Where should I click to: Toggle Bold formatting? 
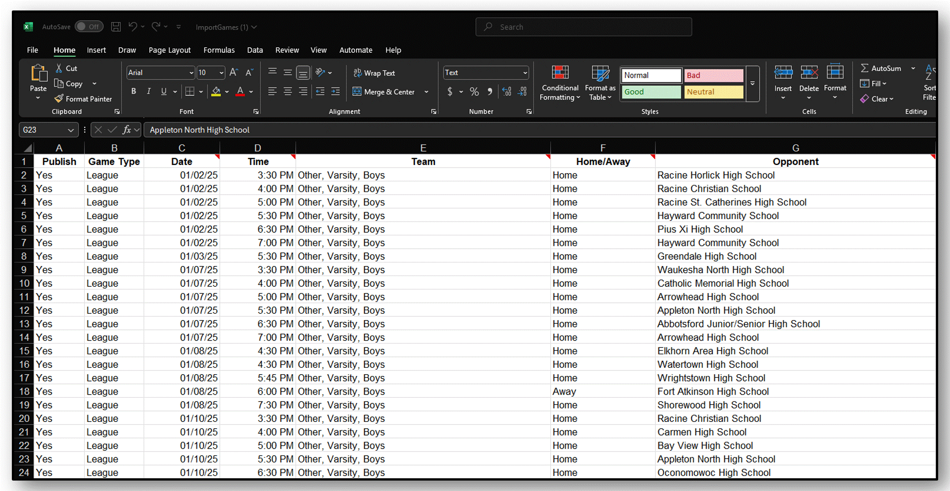tap(133, 91)
